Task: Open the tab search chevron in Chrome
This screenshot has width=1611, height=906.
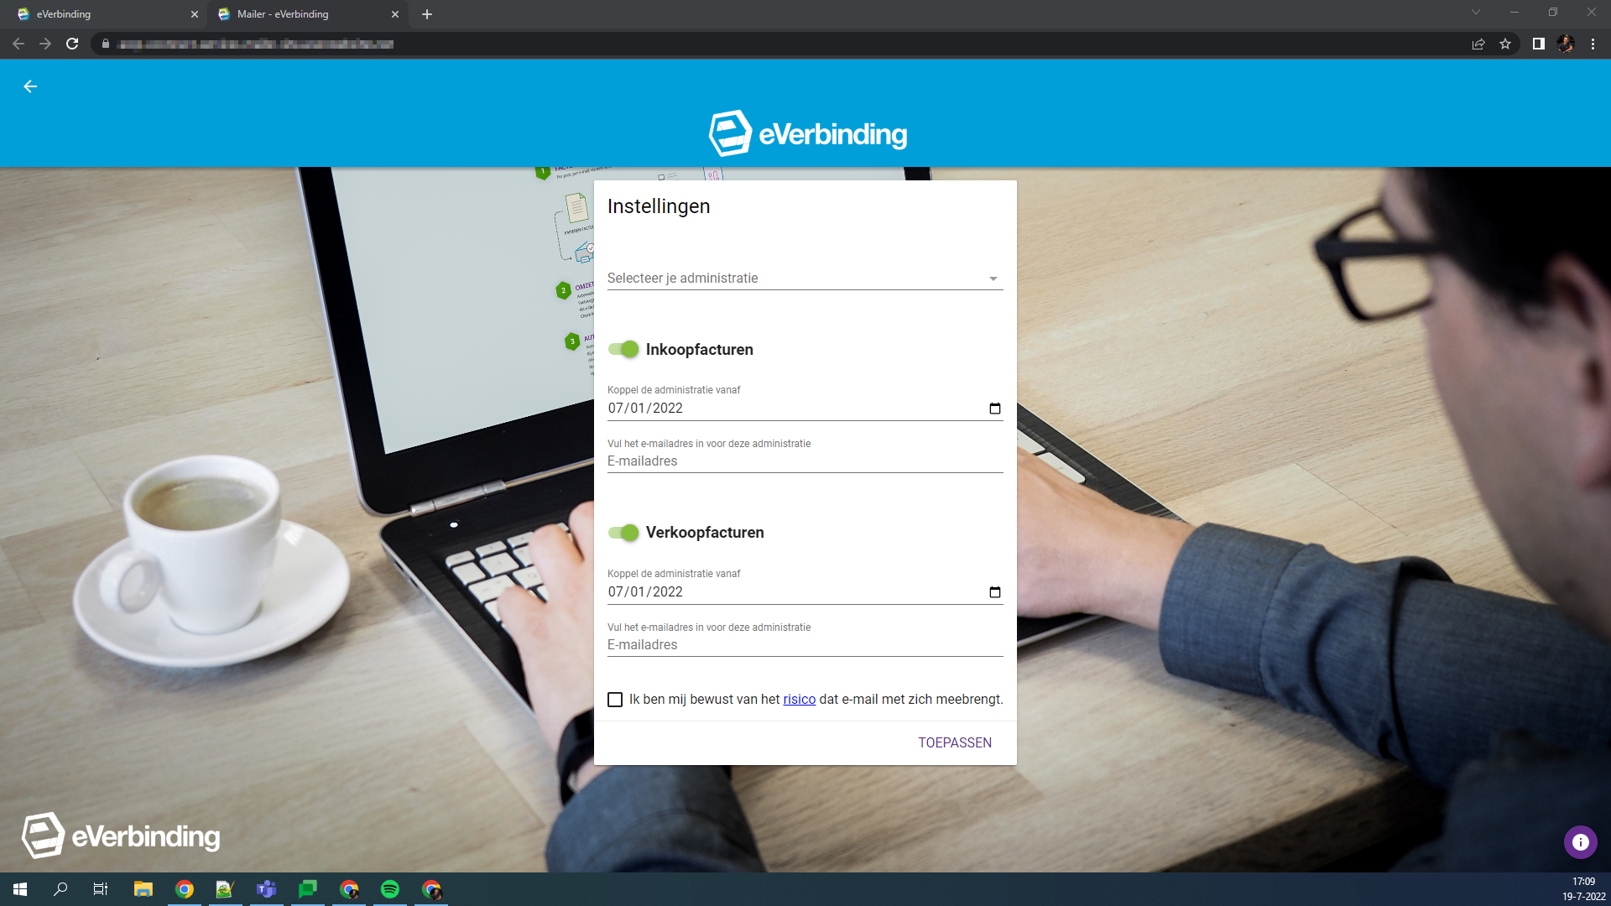Action: 1476,12
